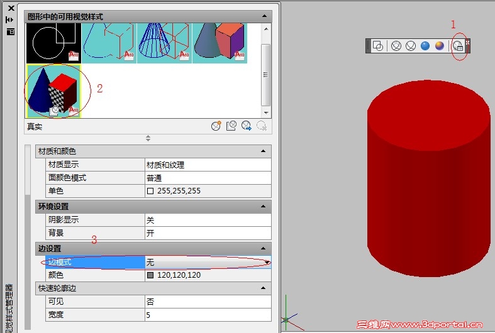Select realistic blue sphere icon
The width and height of the screenshot is (495, 333).
425,46
